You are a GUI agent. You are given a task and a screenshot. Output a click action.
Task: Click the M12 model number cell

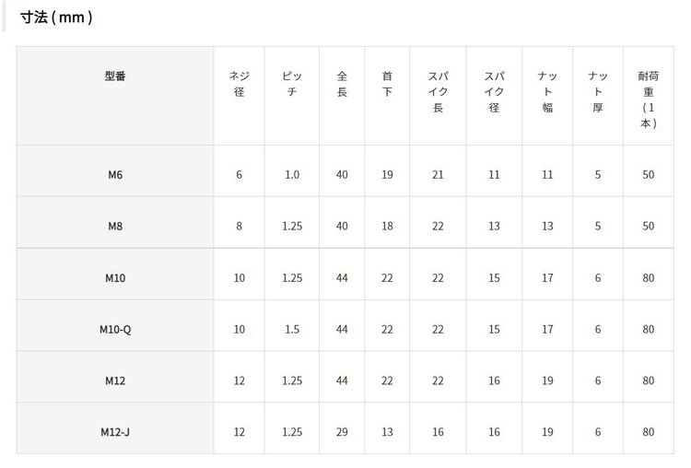(x=115, y=380)
